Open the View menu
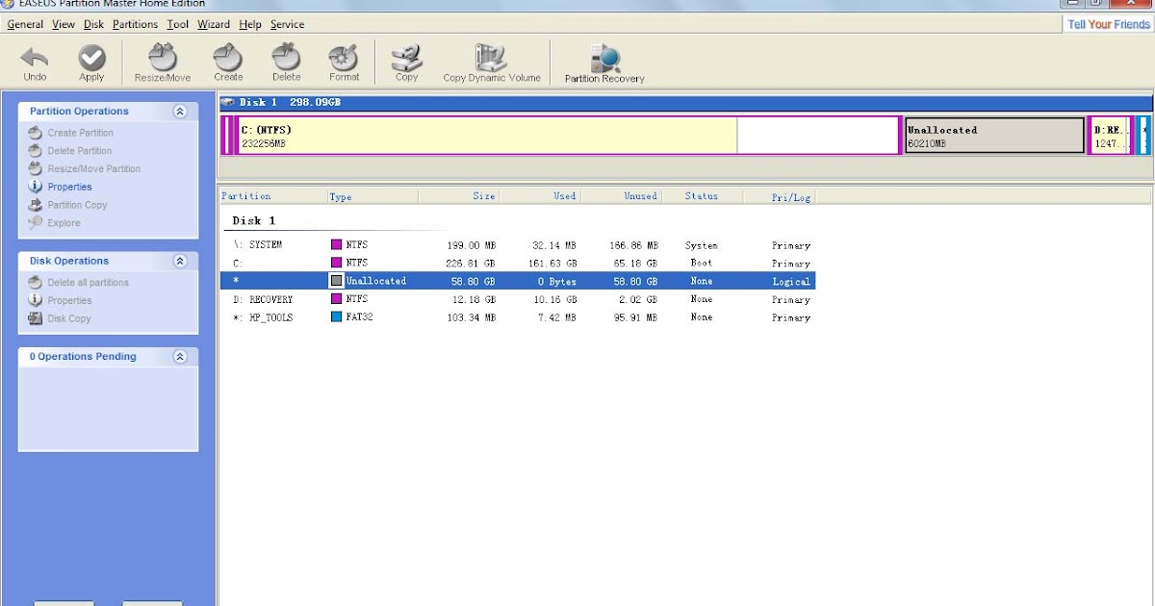Image resolution: width=1155 pixels, height=606 pixels. (x=64, y=24)
